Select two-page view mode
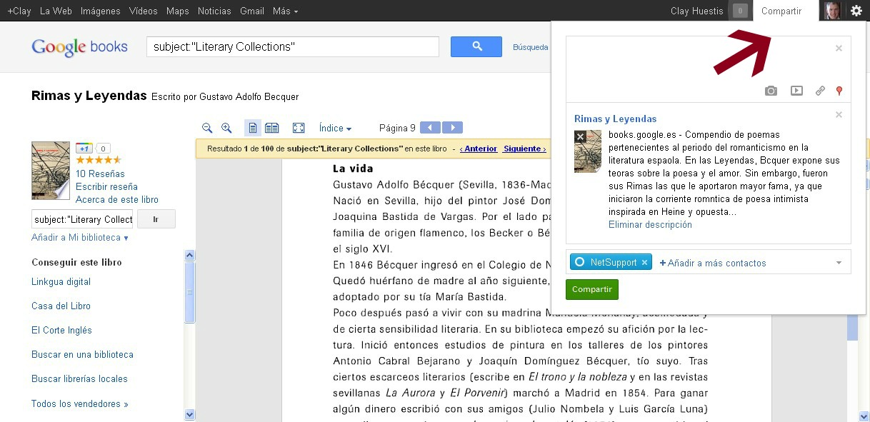This screenshot has width=870, height=422. tap(271, 128)
